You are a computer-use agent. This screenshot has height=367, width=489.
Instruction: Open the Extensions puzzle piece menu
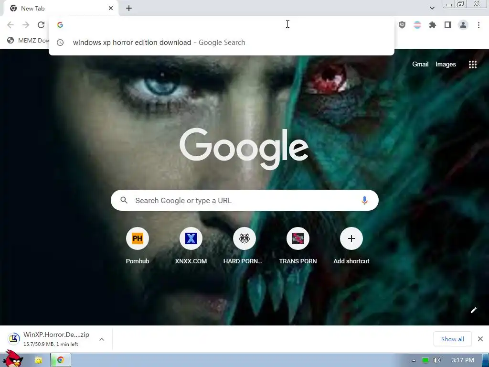pos(433,25)
